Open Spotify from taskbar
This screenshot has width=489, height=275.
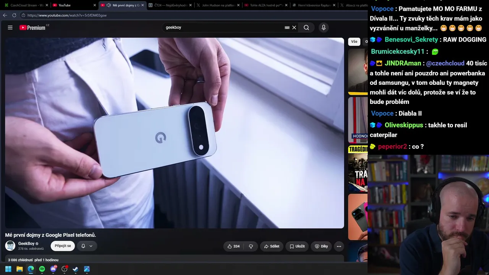(x=42, y=269)
